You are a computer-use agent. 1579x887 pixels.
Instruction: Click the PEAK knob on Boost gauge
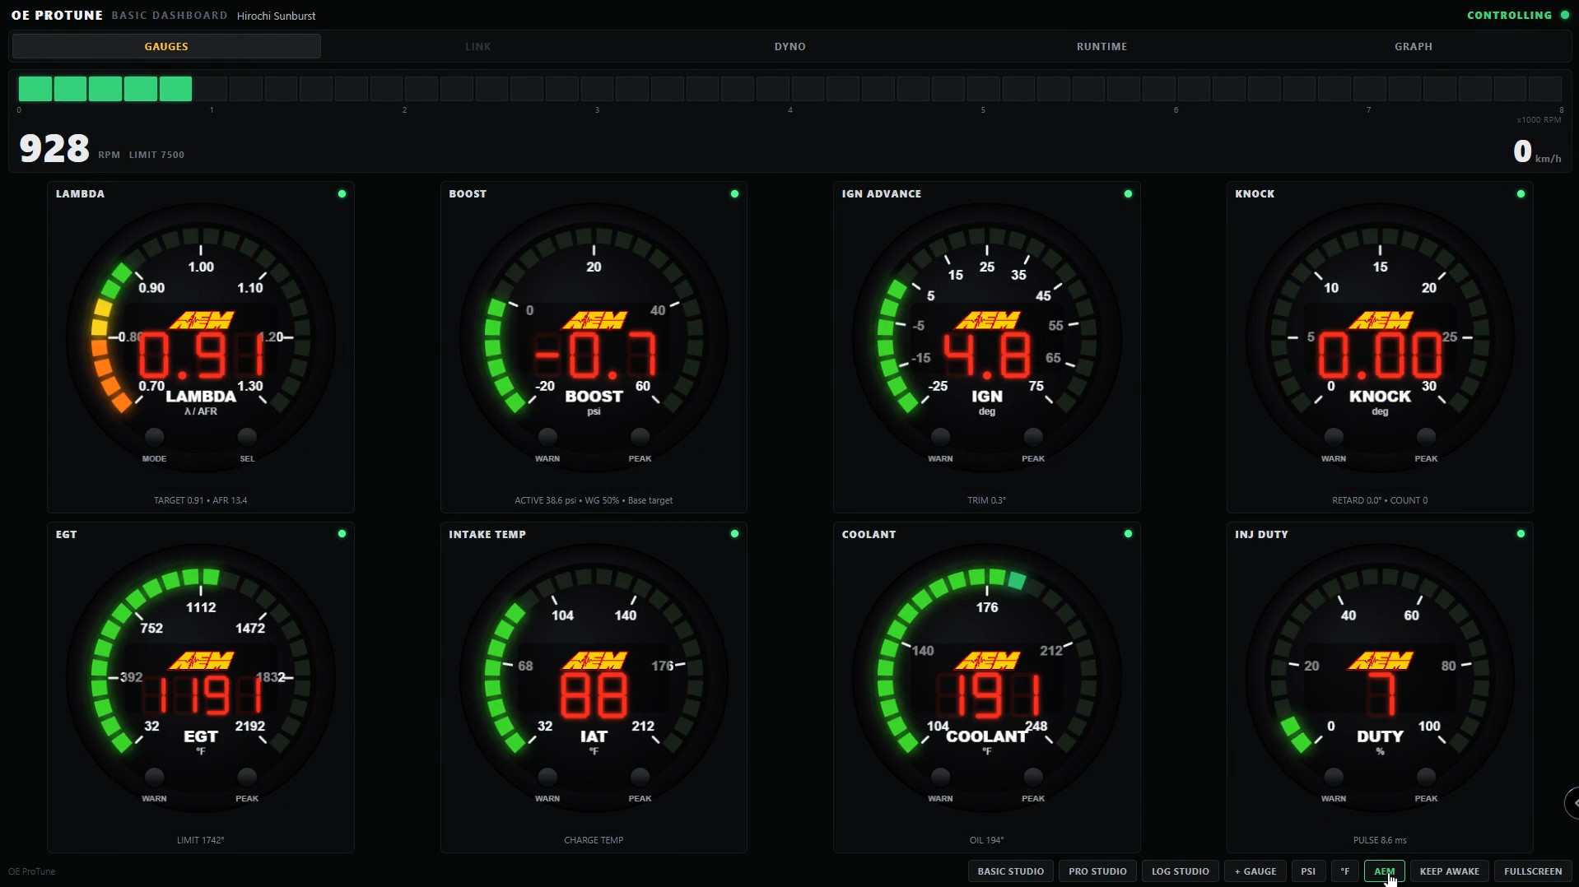tap(640, 436)
